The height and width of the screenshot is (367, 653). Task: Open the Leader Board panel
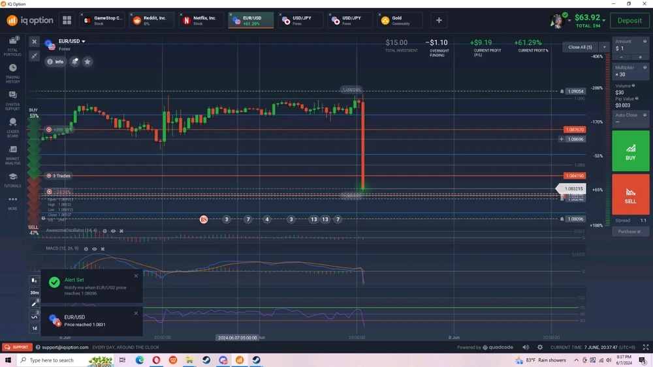12,126
